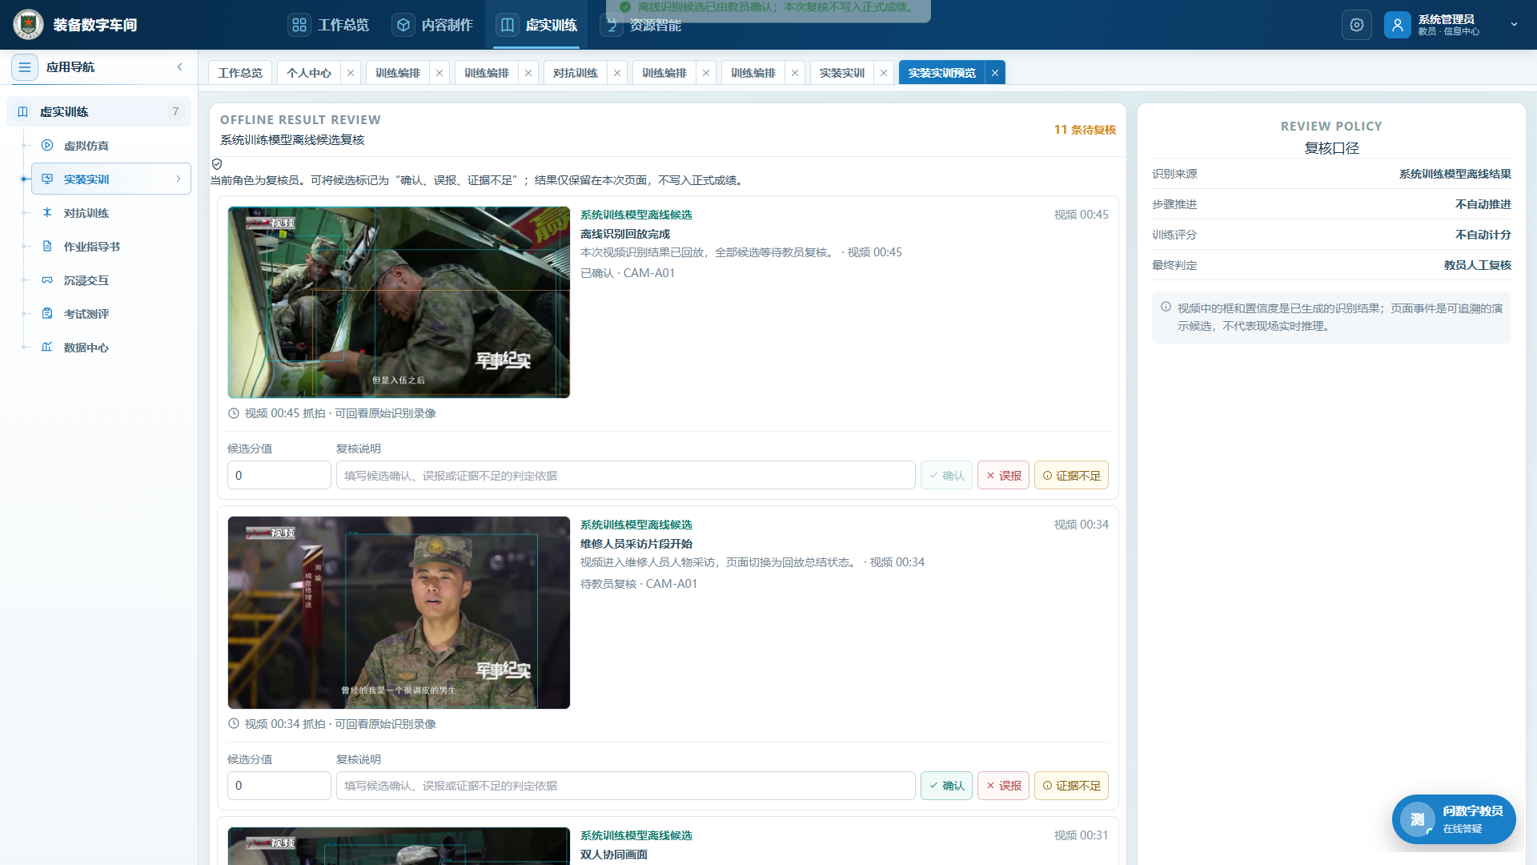Screen dimensions: 1537x865
Task: Click 确认 button for 离线识别回放完成 card
Action: coord(946,475)
